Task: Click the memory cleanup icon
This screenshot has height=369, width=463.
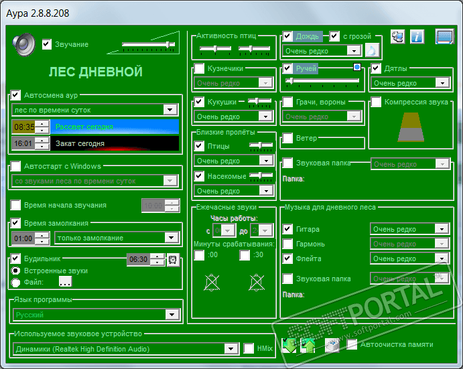Action: point(332,345)
